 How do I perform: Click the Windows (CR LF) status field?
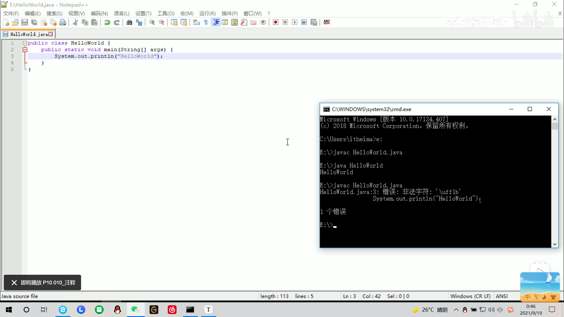pyautogui.click(x=470, y=296)
